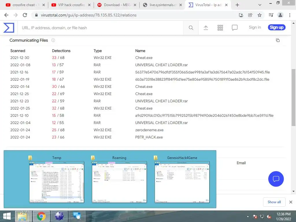Click the Sign up button
296x222 pixels.
tap(277, 27)
